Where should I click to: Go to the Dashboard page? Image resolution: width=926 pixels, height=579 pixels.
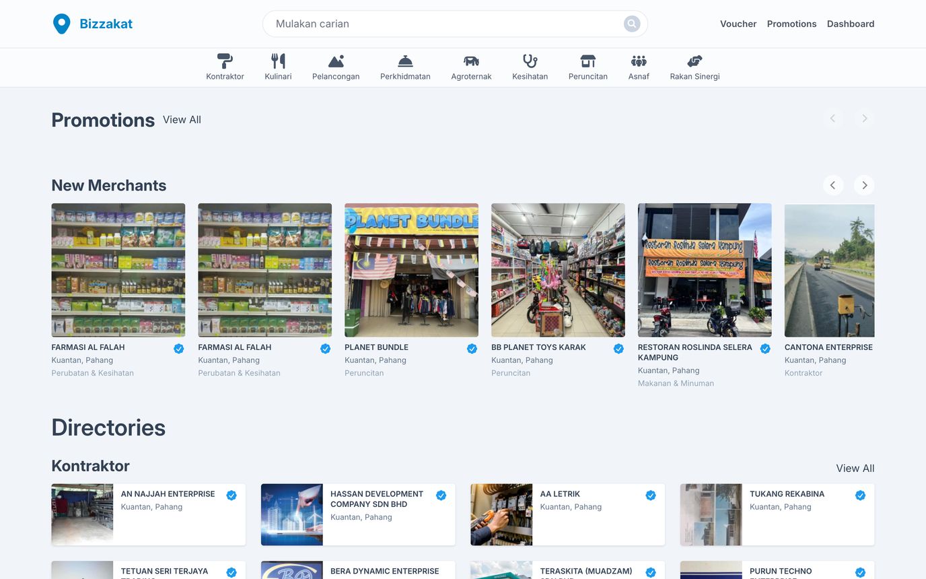click(850, 24)
